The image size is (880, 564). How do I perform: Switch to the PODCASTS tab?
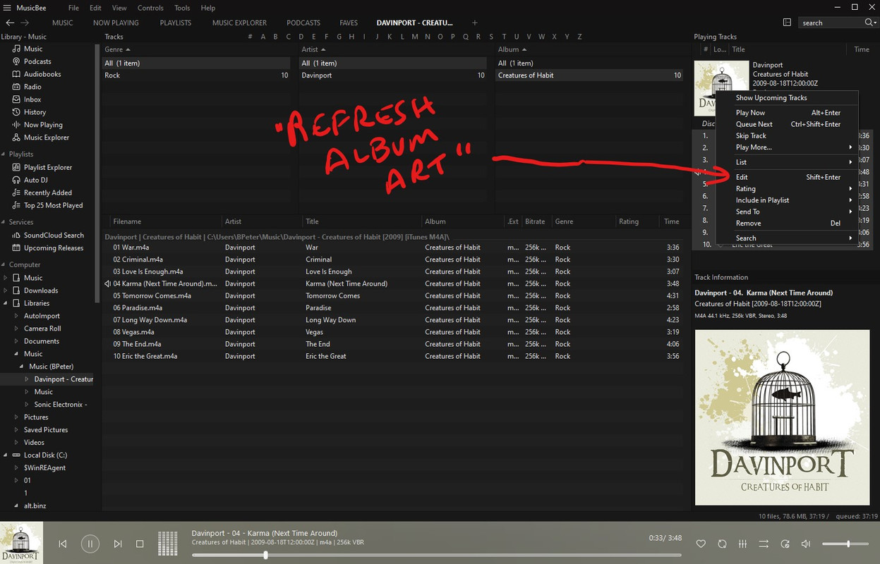click(x=303, y=23)
